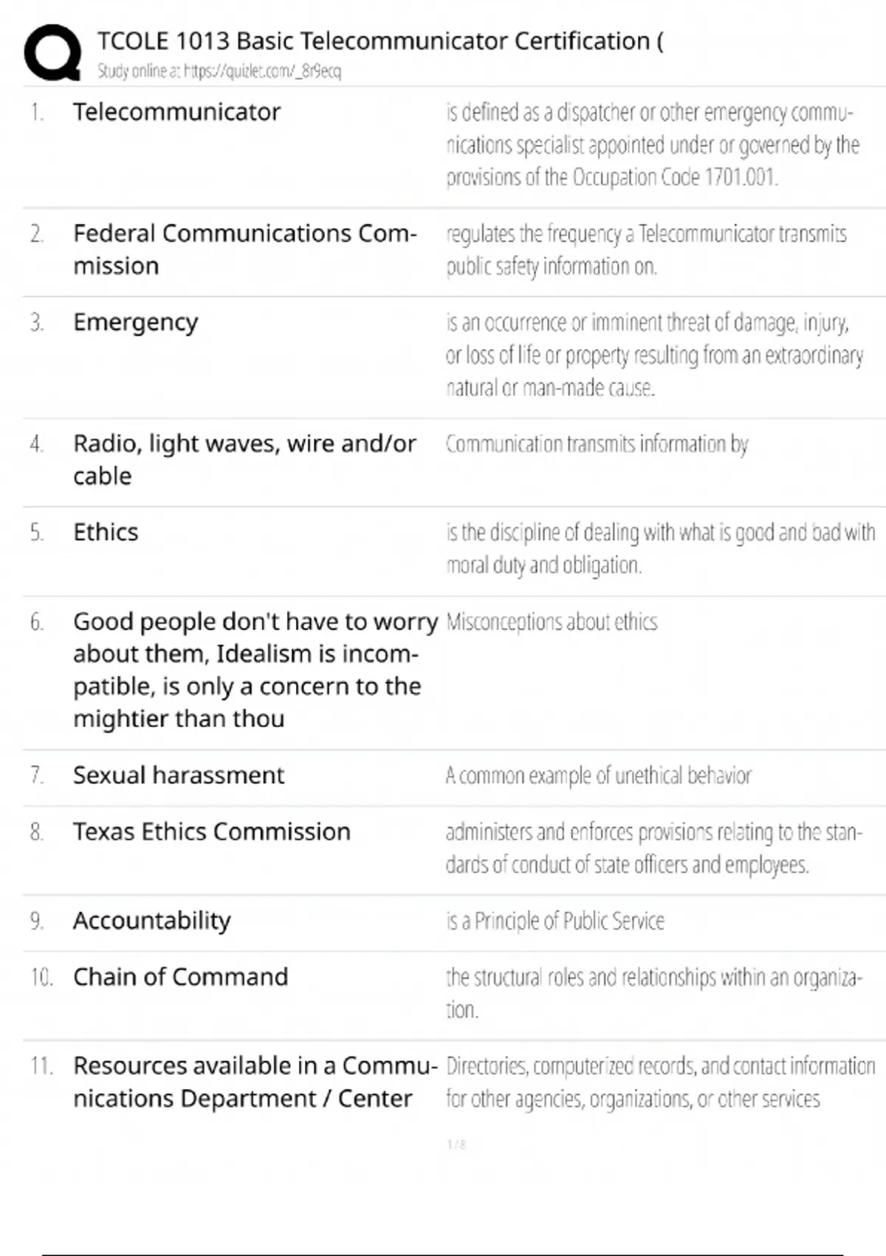This screenshot has width=886, height=1256.
Task: Select the Chain of Command term
Action: pyautogui.click(x=180, y=977)
